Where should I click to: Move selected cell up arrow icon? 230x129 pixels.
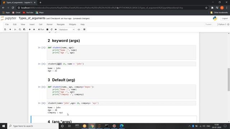pos(29,29)
